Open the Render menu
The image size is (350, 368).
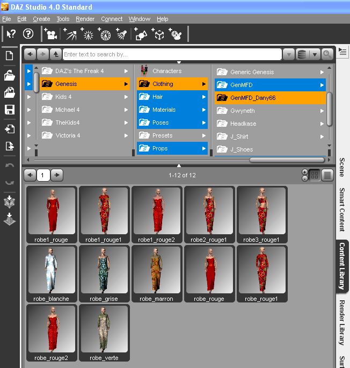pos(85,19)
